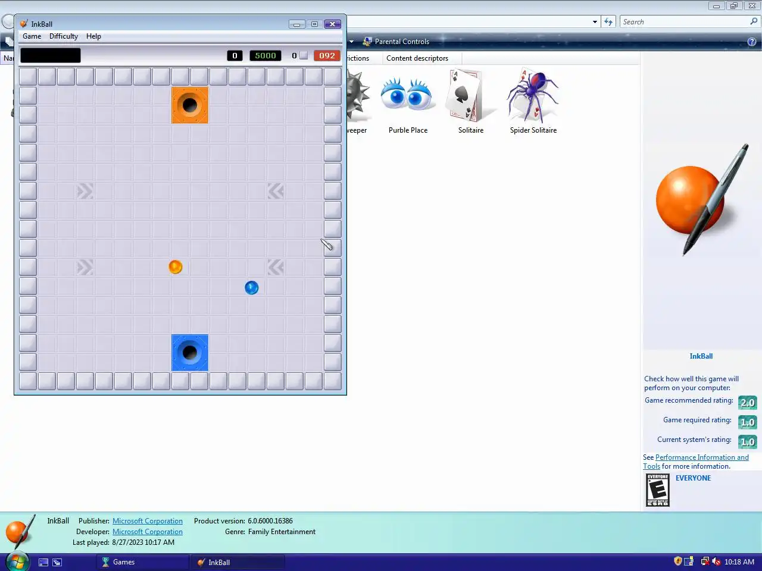Click the blue ball on the board
The width and height of the screenshot is (762, 571).
click(252, 288)
